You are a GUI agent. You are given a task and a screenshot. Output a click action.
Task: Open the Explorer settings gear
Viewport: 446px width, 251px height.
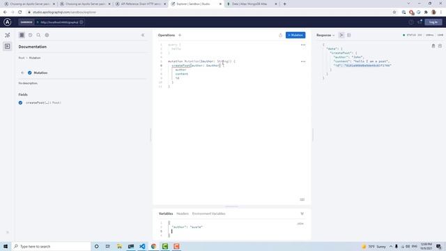click(47, 35)
